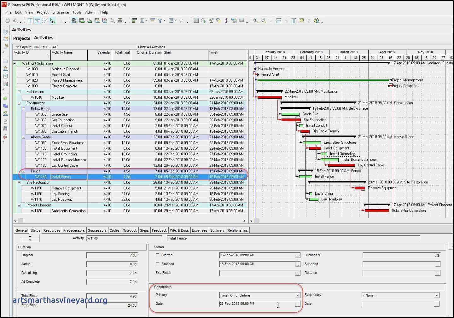Open the File menu
The width and height of the screenshot is (454, 318).
click(x=9, y=12)
